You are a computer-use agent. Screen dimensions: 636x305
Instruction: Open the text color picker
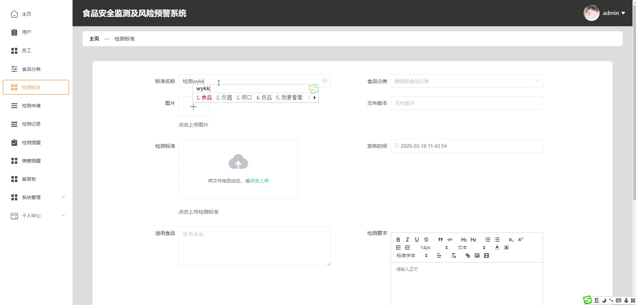pyautogui.click(x=497, y=248)
